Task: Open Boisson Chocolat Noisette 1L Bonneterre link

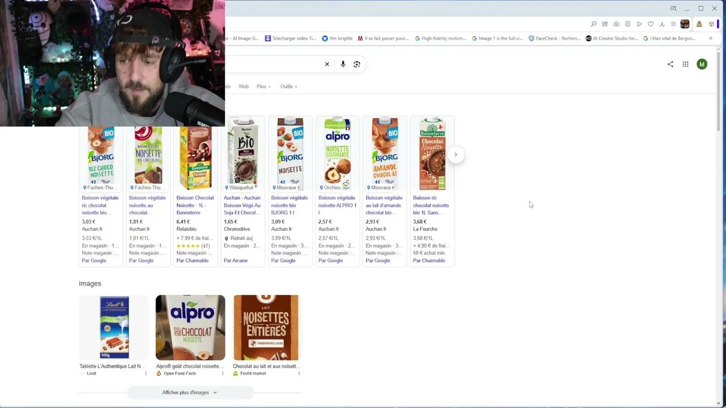Action: 195,205
